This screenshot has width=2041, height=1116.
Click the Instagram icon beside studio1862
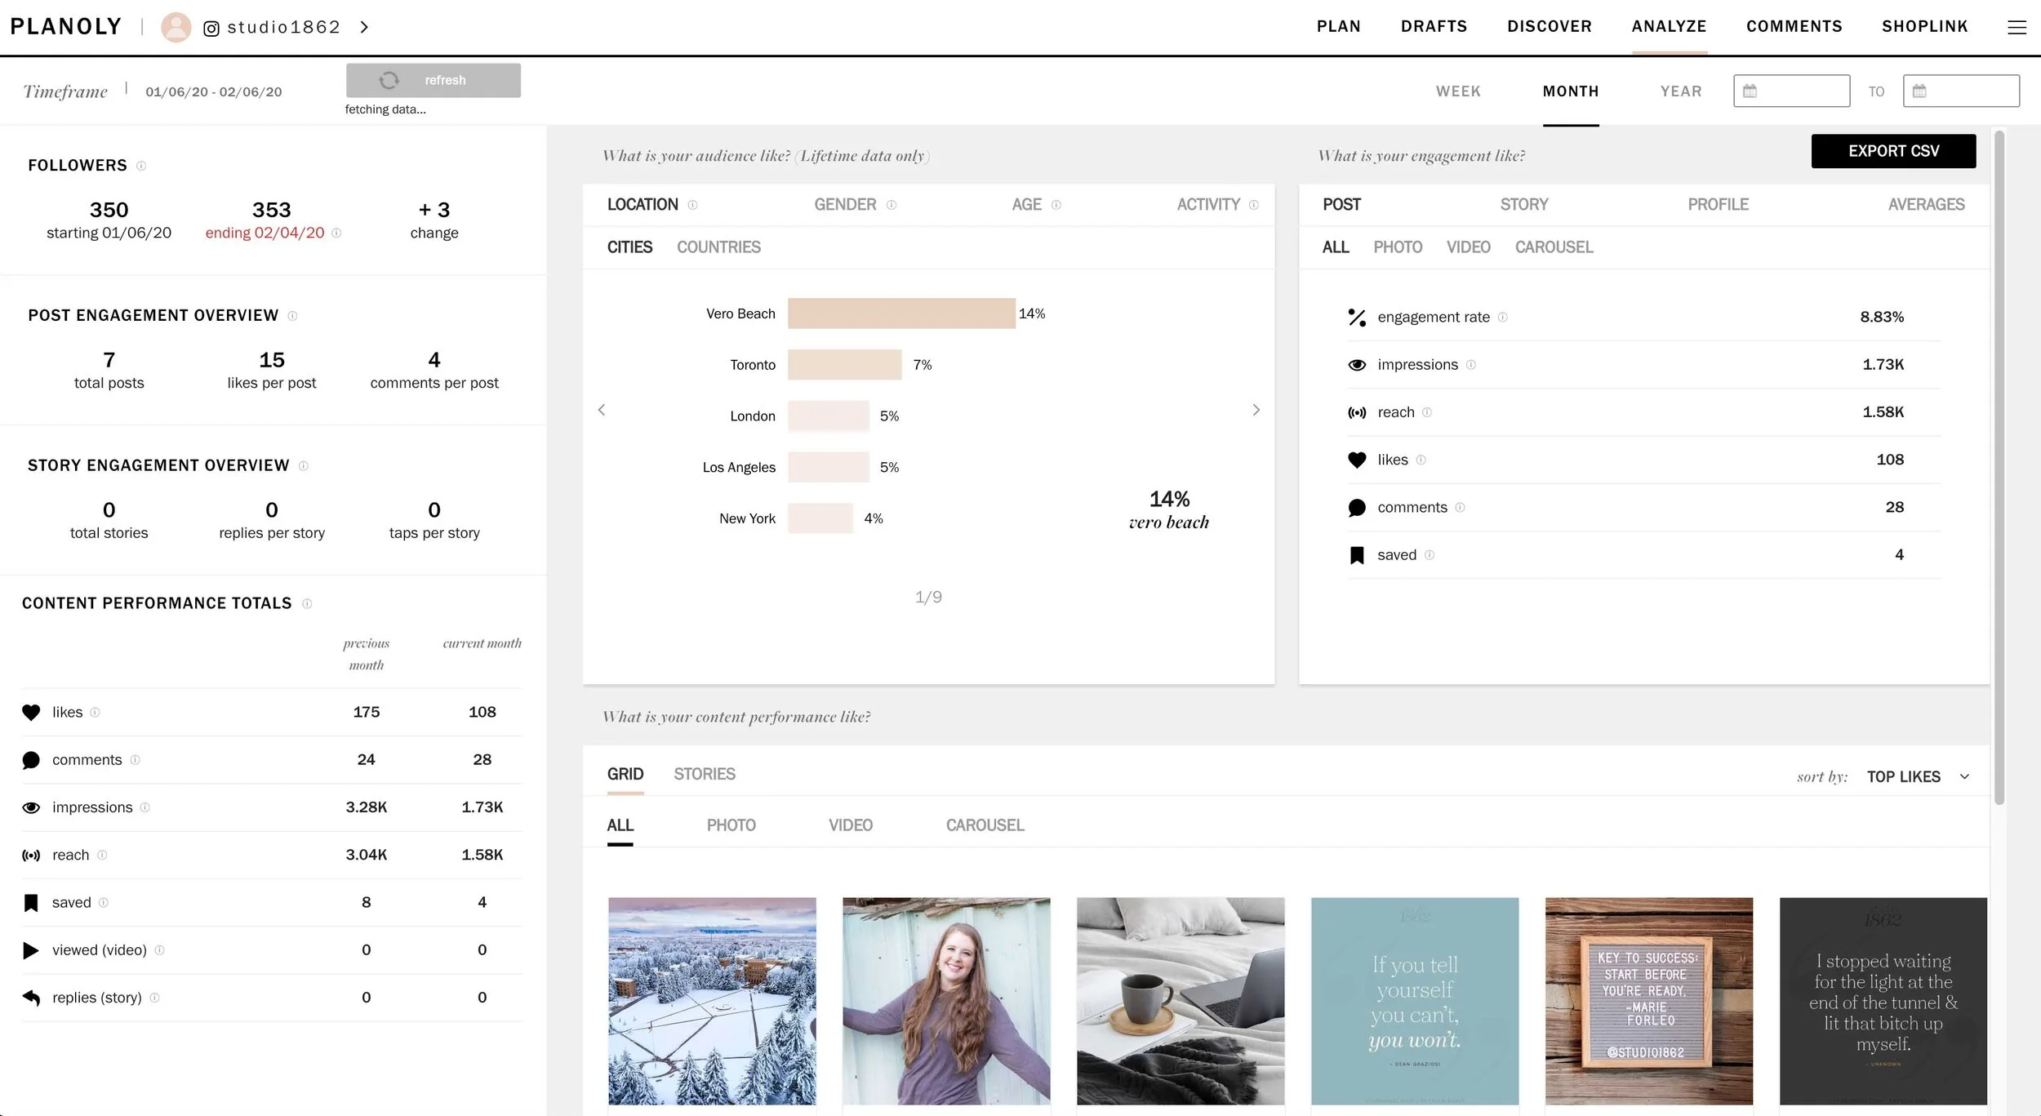[211, 29]
